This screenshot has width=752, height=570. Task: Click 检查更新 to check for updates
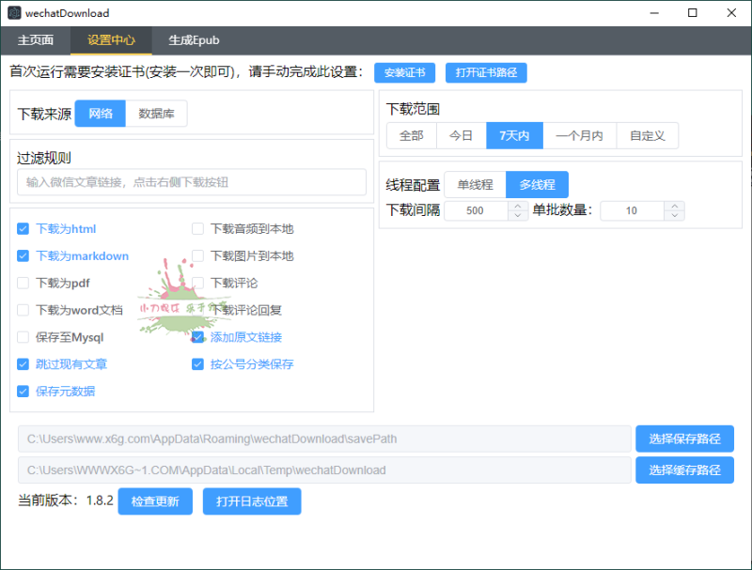point(155,501)
